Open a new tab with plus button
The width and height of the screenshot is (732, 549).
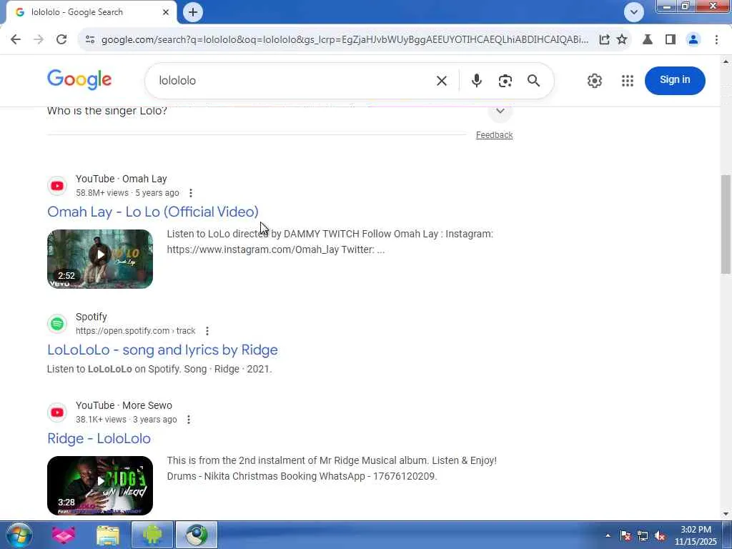pos(193,12)
